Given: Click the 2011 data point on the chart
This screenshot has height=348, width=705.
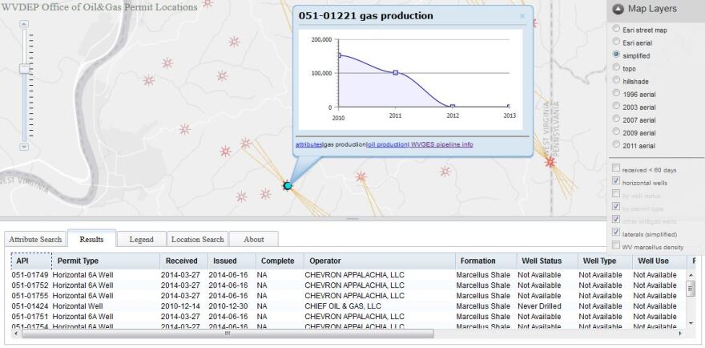Looking at the screenshot, I should (x=396, y=72).
